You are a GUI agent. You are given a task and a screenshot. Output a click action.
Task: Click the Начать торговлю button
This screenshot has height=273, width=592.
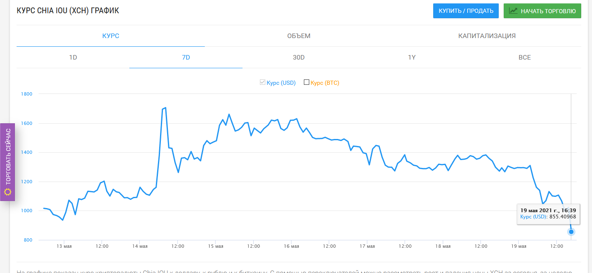[543, 11]
